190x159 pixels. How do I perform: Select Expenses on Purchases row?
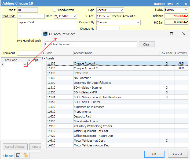coord(117,107)
